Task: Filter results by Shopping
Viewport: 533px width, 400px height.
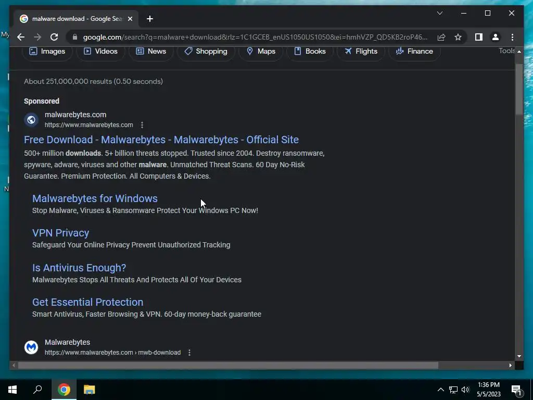Action: (206, 52)
